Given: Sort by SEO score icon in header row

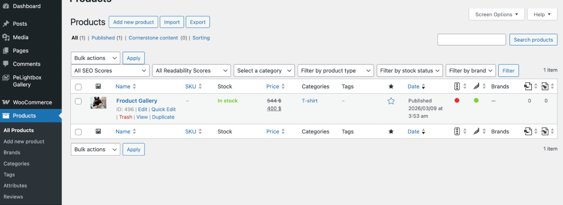Looking at the screenshot, I should (x=457, y=86).
